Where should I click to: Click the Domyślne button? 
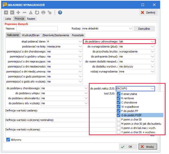pos(144,29)
